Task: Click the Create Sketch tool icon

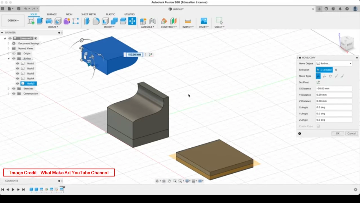Action: tap(31, 21)
